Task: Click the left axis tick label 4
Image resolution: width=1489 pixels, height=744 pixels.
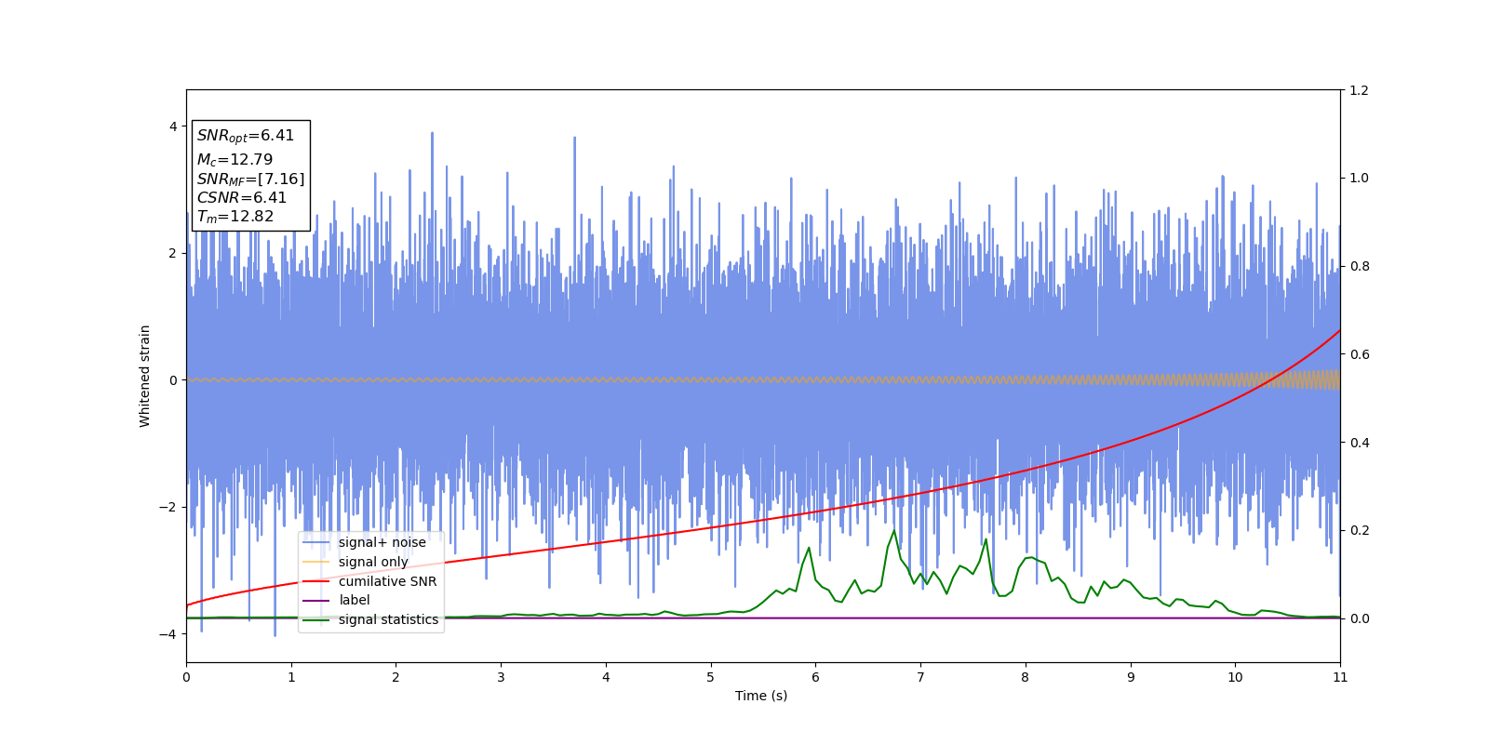Action: (173, 126)
